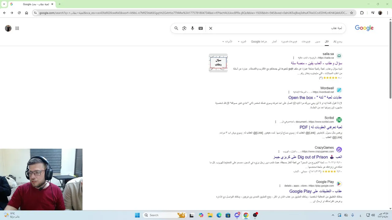Viewport: 392px width, 220px height.
Task: Open Chrome profile avatar in toolbar
Action: click(380, 13)
